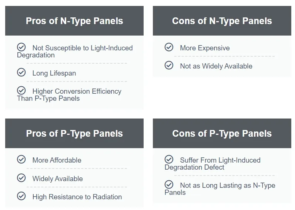Click the Not as Widely Available text
The height and width of the screenshot is (210, 295).
[x=216, y=66]
